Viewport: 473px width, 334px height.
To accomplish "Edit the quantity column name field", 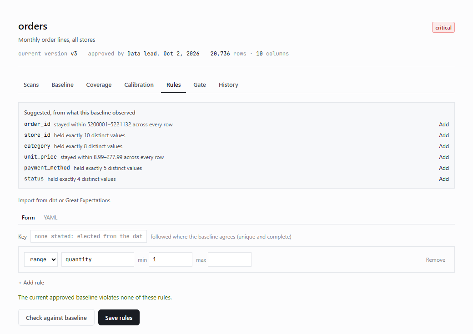I will point(97,259).
